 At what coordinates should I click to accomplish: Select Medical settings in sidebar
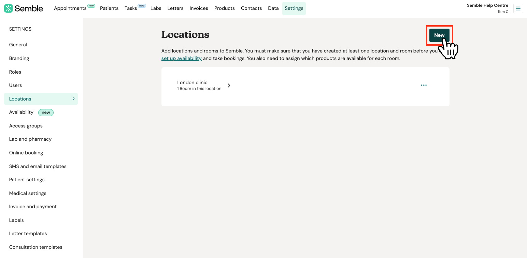pos(28,193)
